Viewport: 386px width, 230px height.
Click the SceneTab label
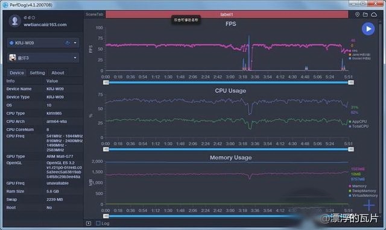(x=95, y=14)
